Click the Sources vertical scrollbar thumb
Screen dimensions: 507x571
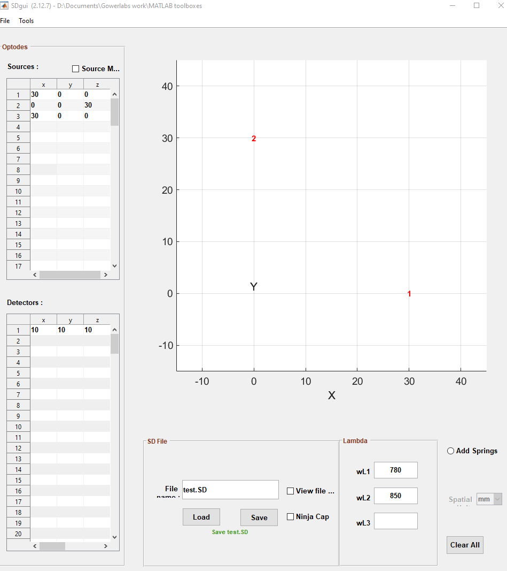coord(114,112)
